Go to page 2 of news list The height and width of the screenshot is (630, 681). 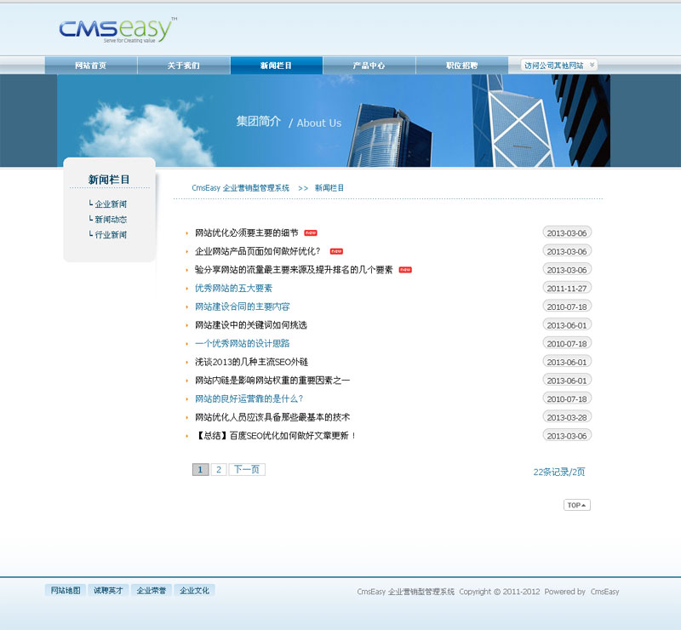(x=219, y=469)
